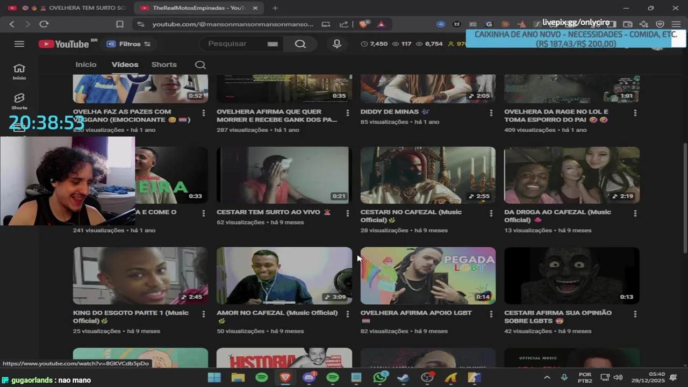This screenshot has width=688, height=387.
Task: Open options for DA DR0GA AO CAFEZAL video
Action: (635, 213)
